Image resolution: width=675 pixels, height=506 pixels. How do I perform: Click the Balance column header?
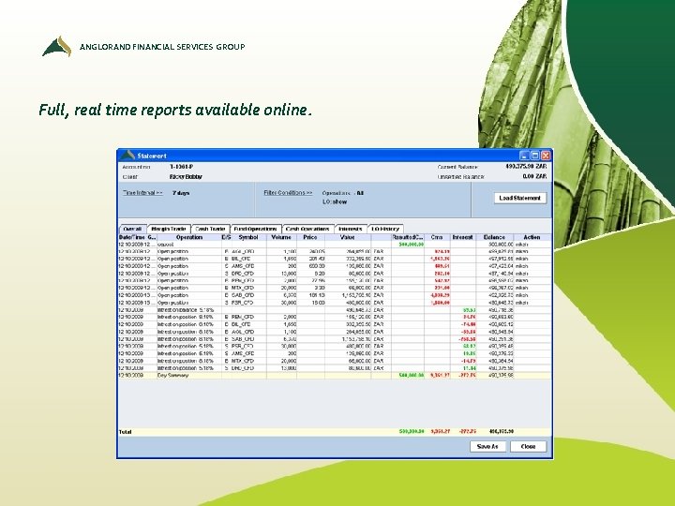coord(495,237)
